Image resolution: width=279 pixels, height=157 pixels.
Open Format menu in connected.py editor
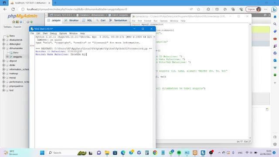pos(147,21)
